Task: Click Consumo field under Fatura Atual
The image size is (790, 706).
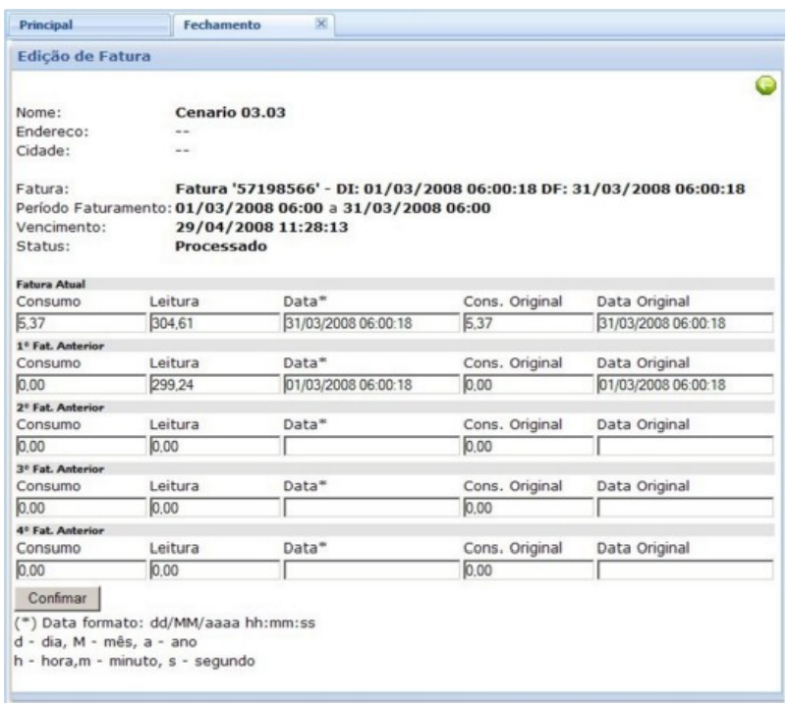Action: pos(79,324)
